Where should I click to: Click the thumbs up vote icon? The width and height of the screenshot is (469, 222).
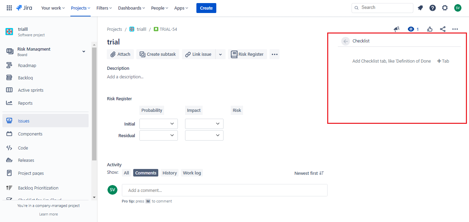coord(430,29)
